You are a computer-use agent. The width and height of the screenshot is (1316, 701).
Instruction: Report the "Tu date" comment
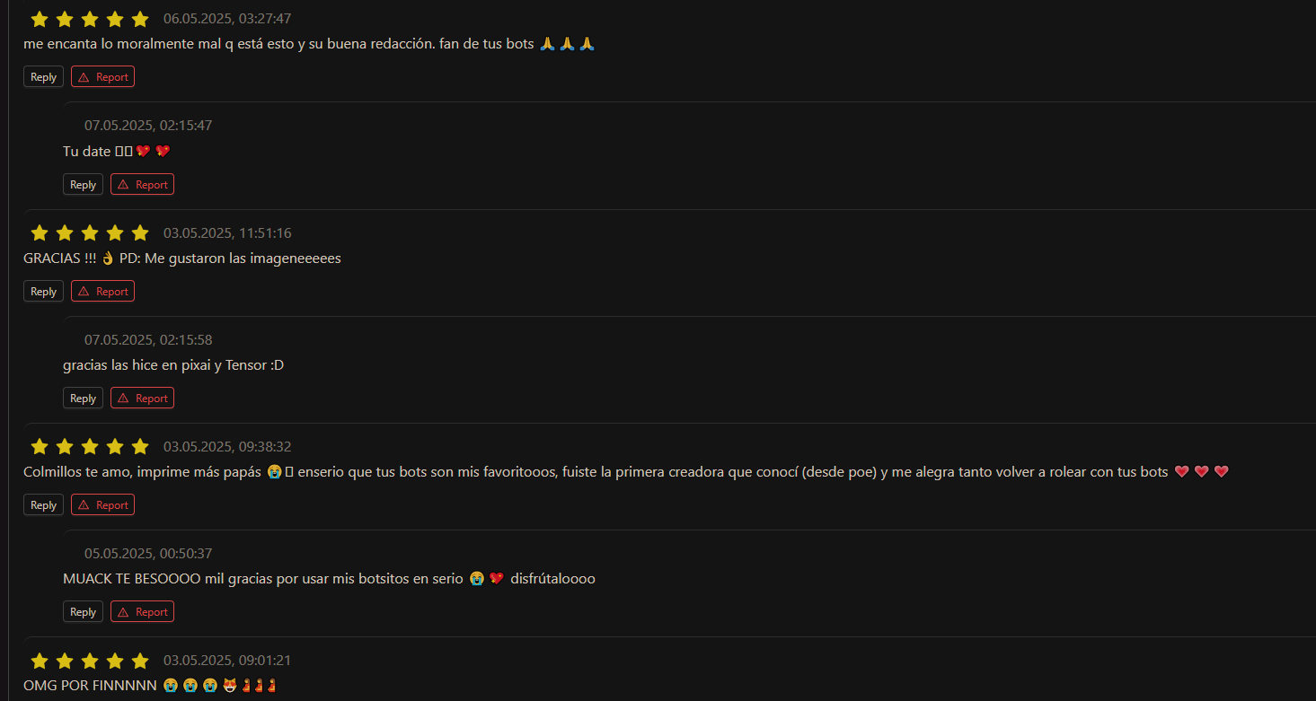pyautogui.click(x=142, y=185)
